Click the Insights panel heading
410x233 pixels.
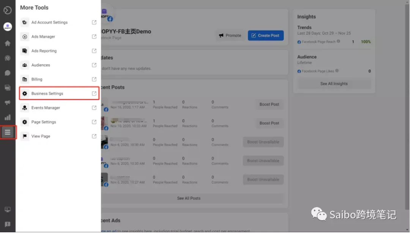coord(306,17)
